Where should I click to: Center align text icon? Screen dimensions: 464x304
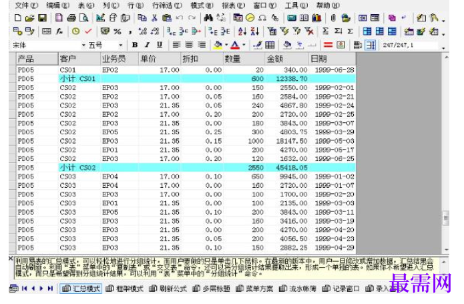tap(189, 45)
